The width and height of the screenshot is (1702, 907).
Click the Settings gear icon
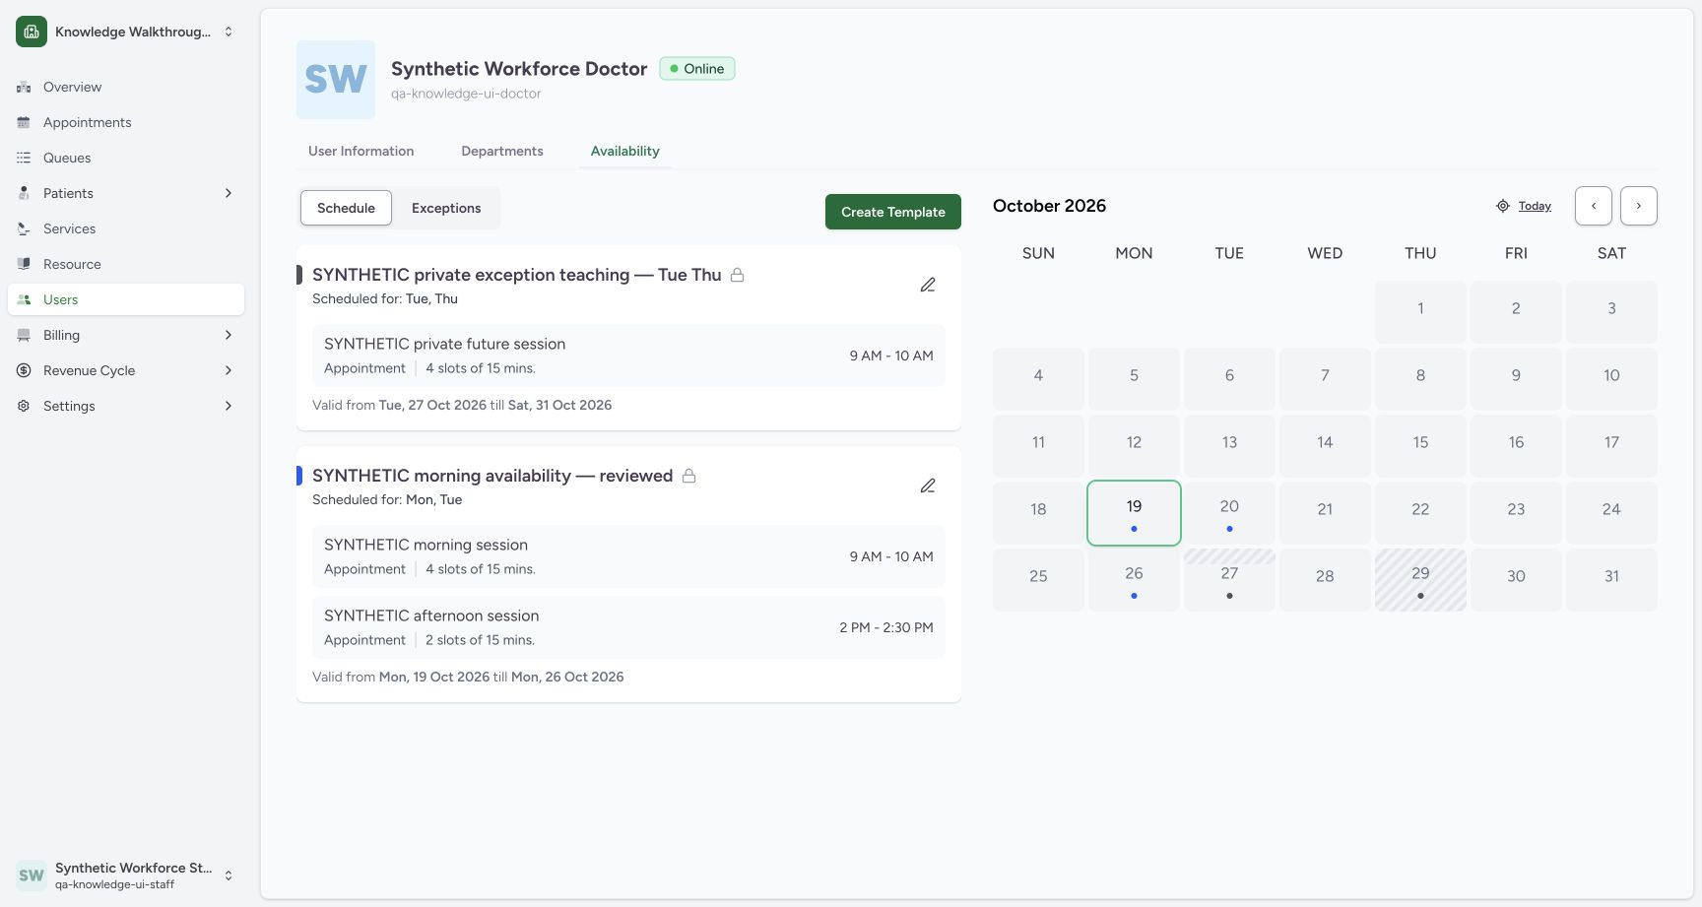click(24, 406)
